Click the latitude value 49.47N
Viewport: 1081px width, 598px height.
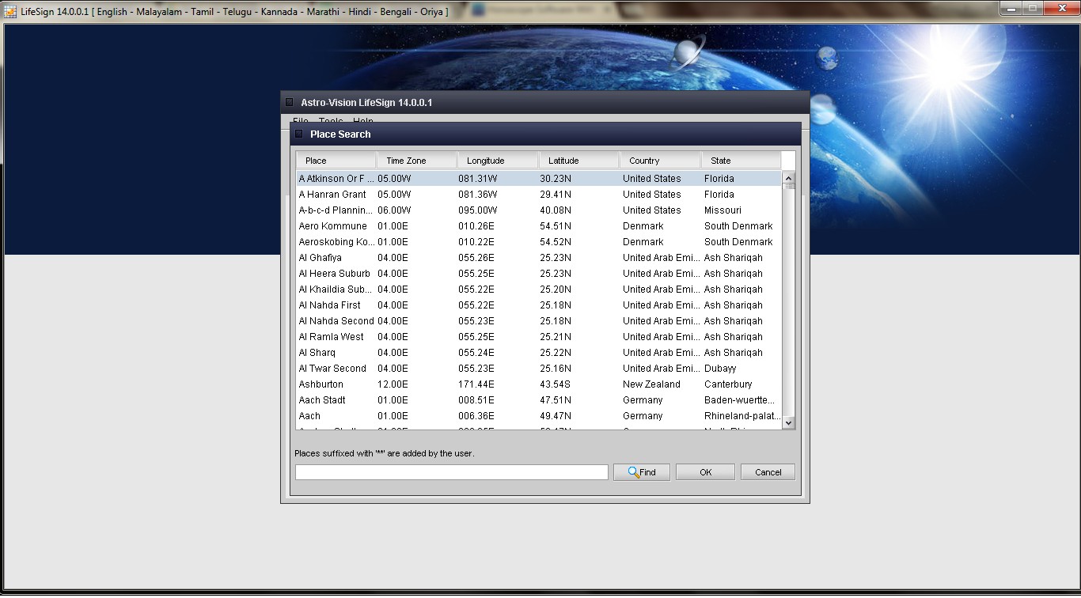point(556,416)
